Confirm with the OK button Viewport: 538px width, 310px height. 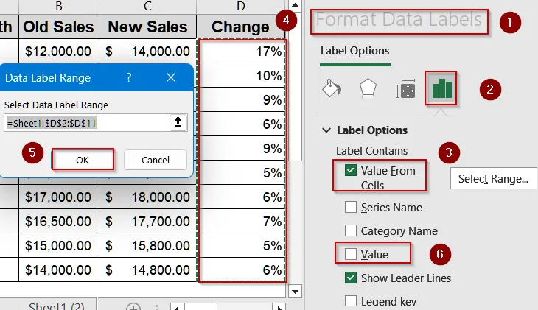[83, 160]
